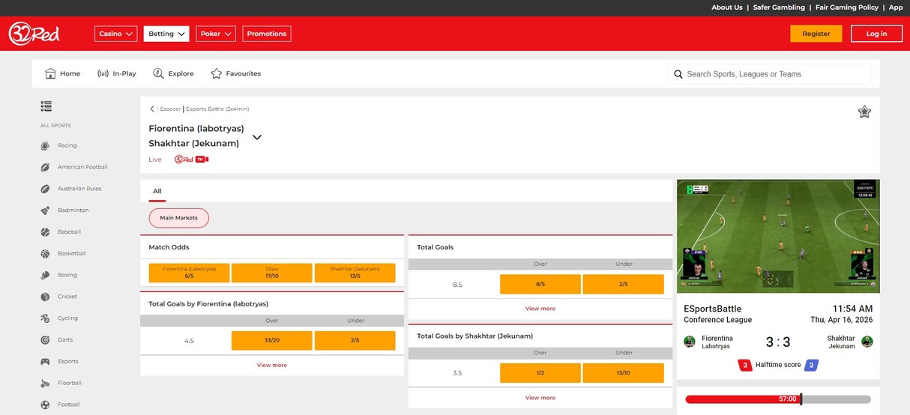The image size is (910, 415).
Task: Open the Explore search icon
Action: point(158,73)
